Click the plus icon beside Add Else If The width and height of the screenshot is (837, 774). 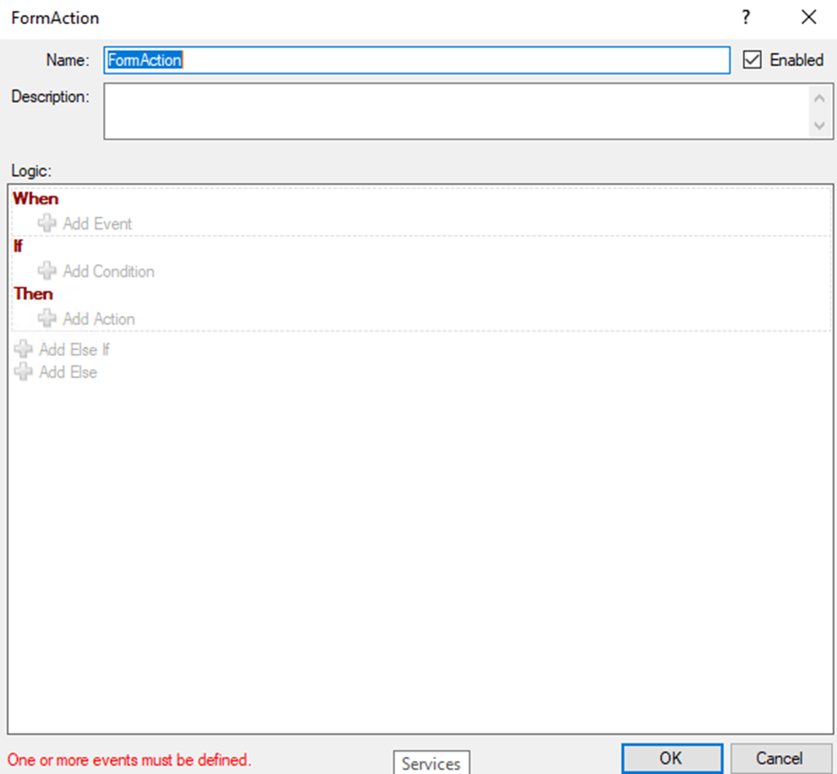click(x=23, y=349)
